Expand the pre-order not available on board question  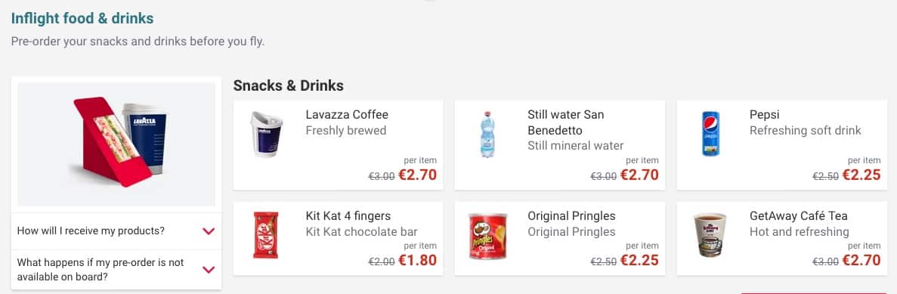116,269
